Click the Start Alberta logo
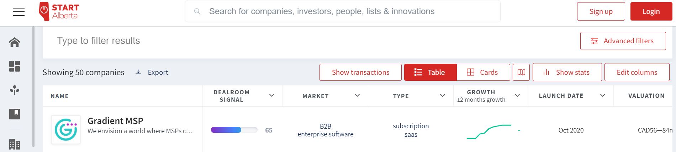The image size is (676, 152). (59, 12)
